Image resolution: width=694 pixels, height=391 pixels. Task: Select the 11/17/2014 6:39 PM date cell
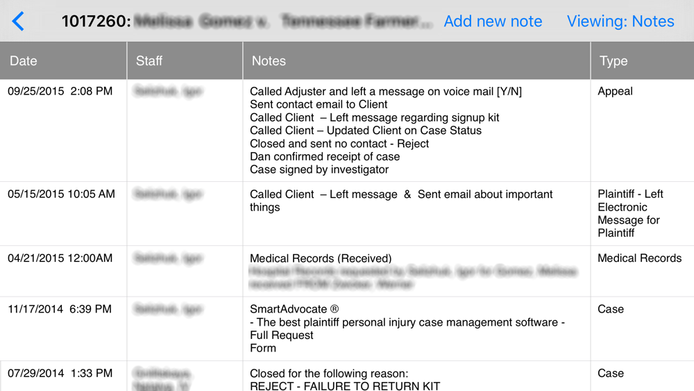[60, 309]
